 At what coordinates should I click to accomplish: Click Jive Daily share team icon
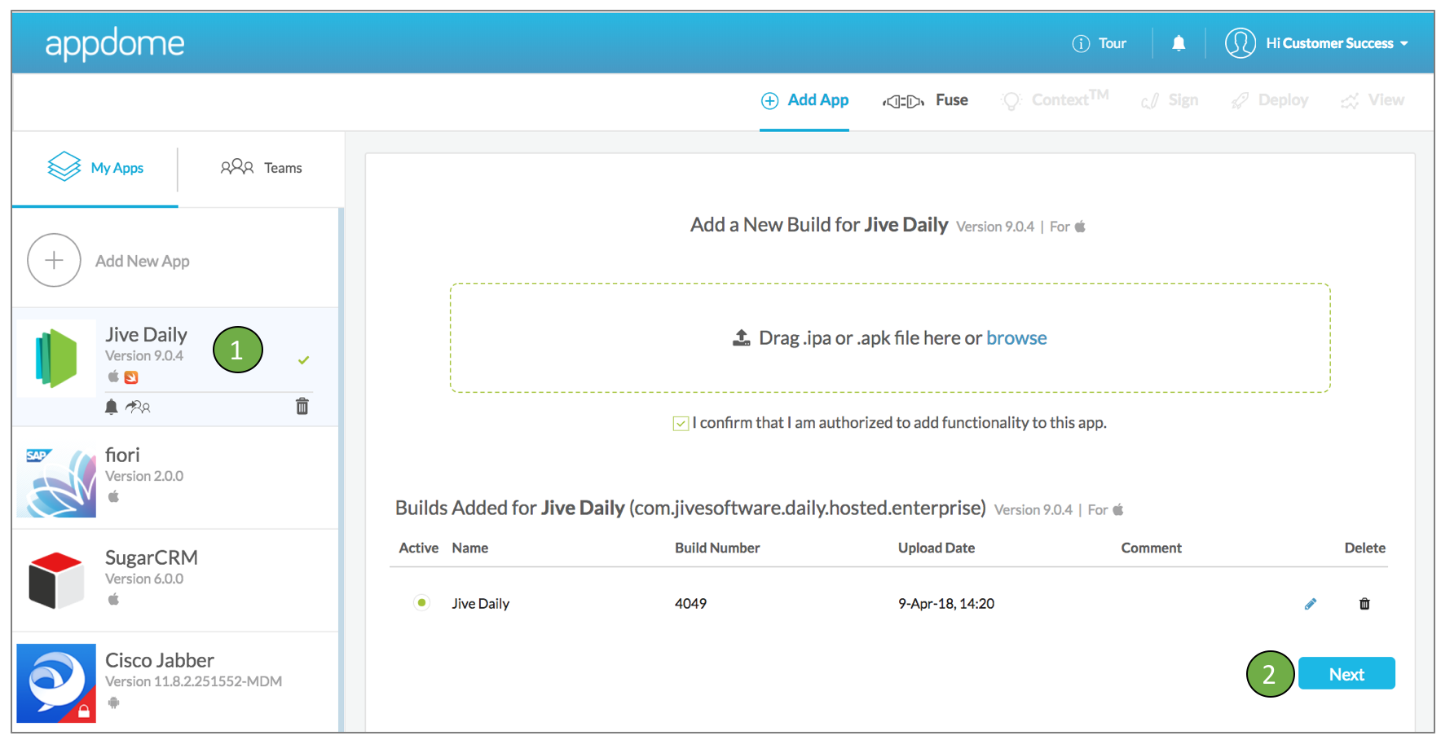(138, 407)
